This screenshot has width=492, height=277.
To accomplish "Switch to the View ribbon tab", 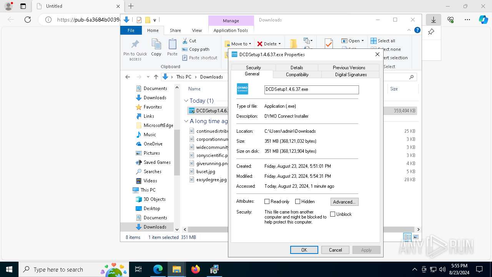I will (x=197, y=30).
